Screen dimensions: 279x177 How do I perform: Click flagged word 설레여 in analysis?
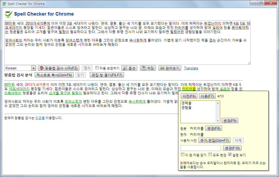click(x=225, y=89)
